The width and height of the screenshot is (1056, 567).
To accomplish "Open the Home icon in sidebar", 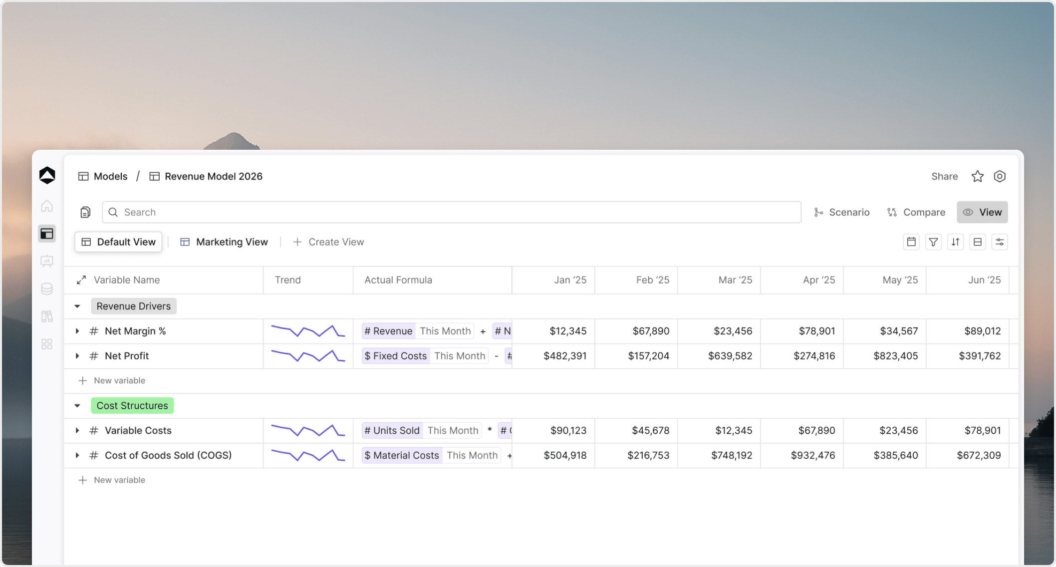I will pos(47,206).
